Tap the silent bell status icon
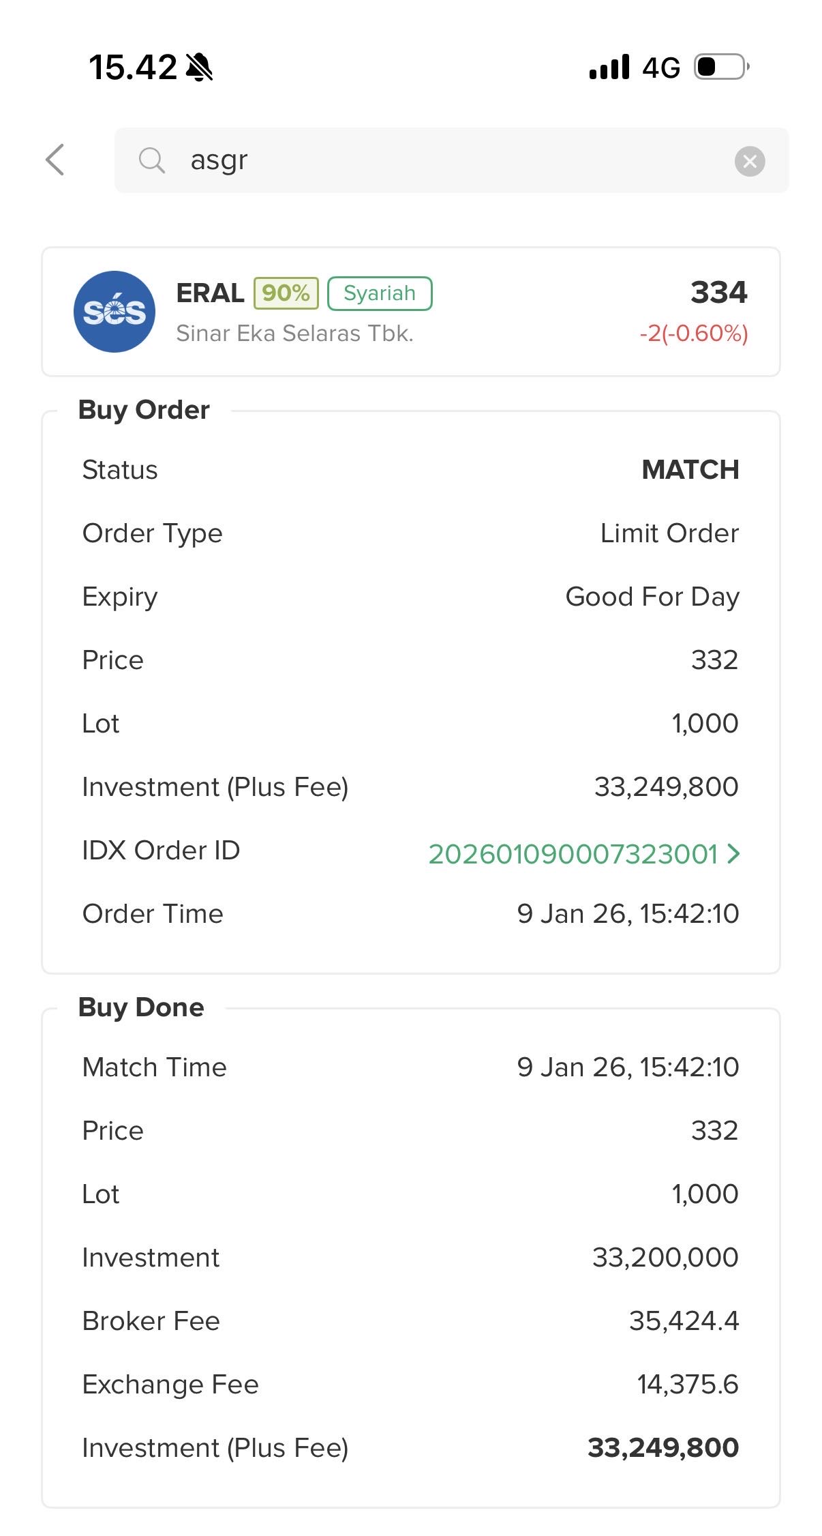 [199, 68]
